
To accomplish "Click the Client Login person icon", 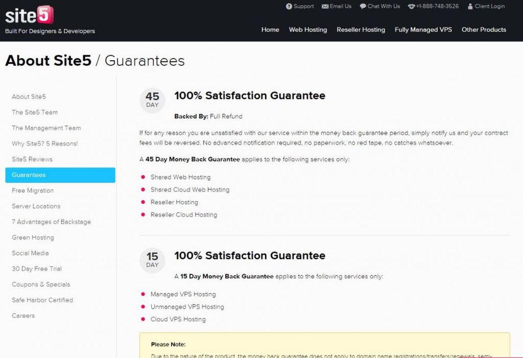I will point(470,6).
